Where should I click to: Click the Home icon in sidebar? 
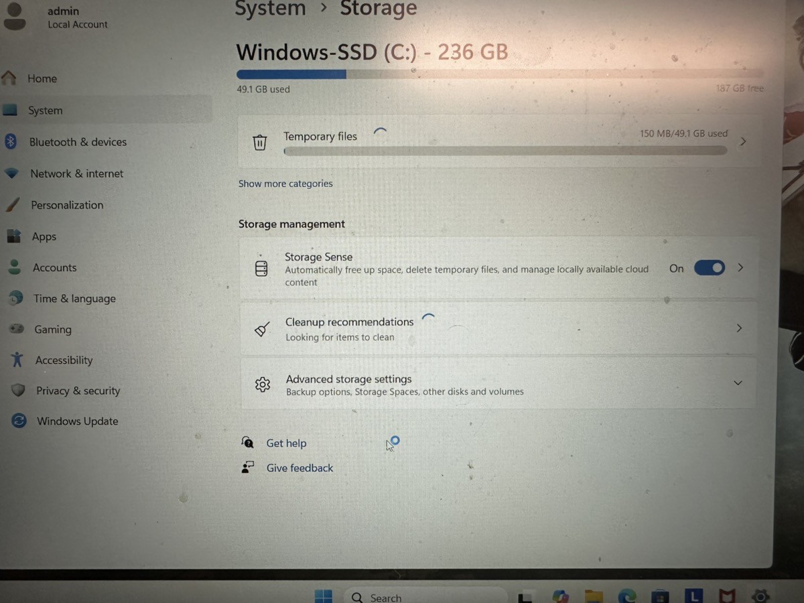[x=9, y=78]
